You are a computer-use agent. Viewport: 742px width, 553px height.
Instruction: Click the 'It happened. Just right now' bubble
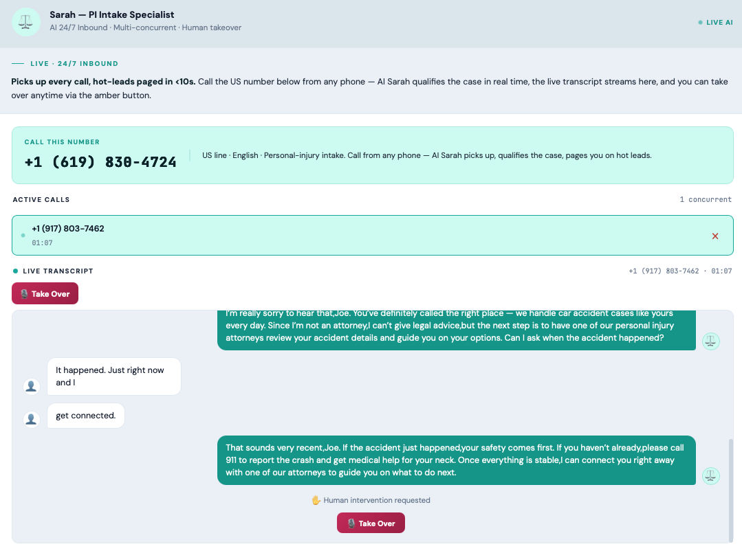114,376
